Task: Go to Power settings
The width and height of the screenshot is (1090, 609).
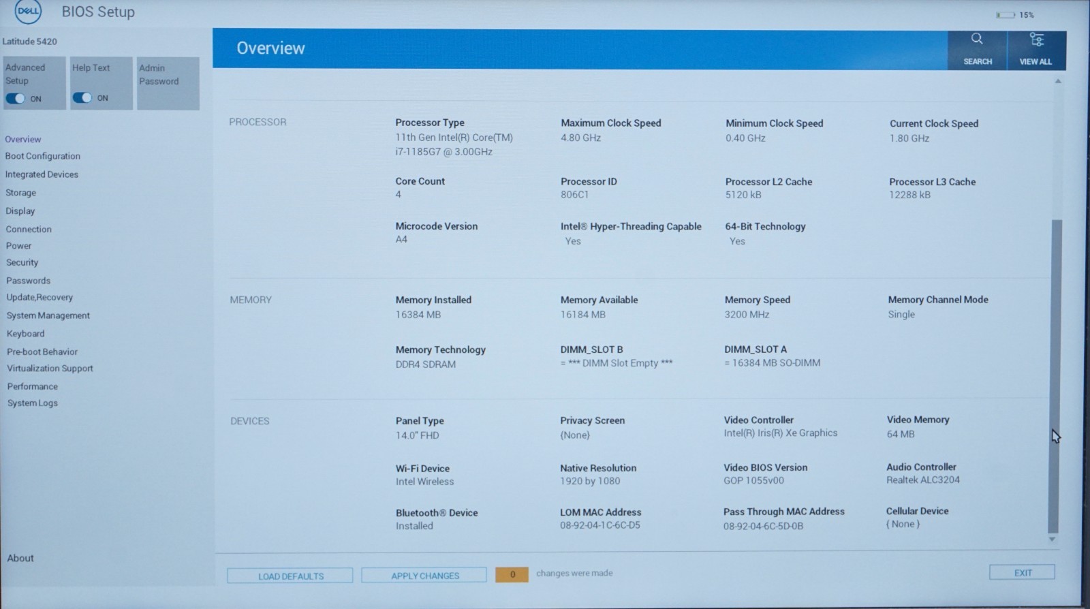Action: [x=19, y=246]
